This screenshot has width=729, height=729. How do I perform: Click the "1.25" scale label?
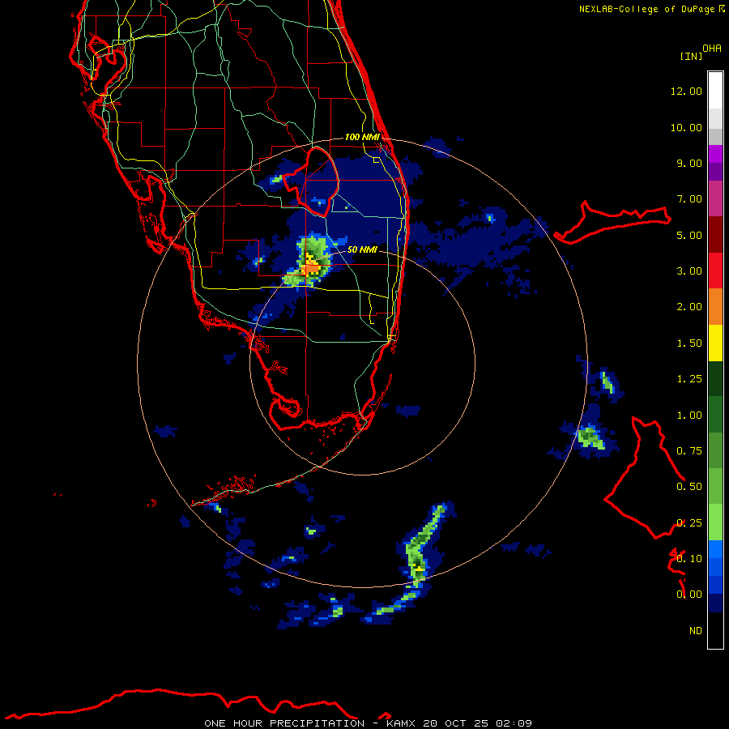pyautogui.click(x=689, y=379)
